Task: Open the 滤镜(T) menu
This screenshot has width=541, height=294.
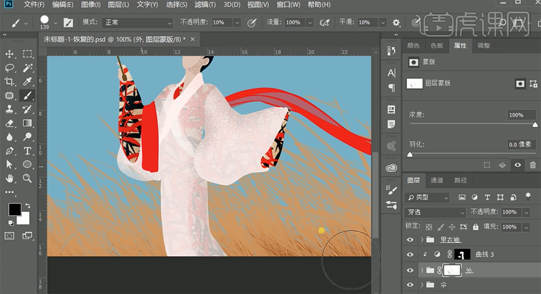Action: point(205,5)
